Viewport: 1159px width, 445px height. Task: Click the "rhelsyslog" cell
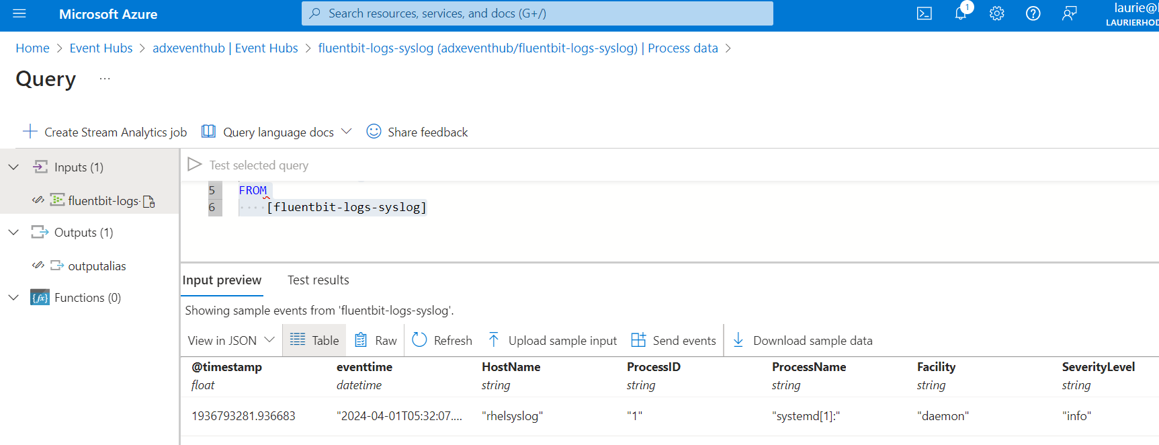coord(512,416)
